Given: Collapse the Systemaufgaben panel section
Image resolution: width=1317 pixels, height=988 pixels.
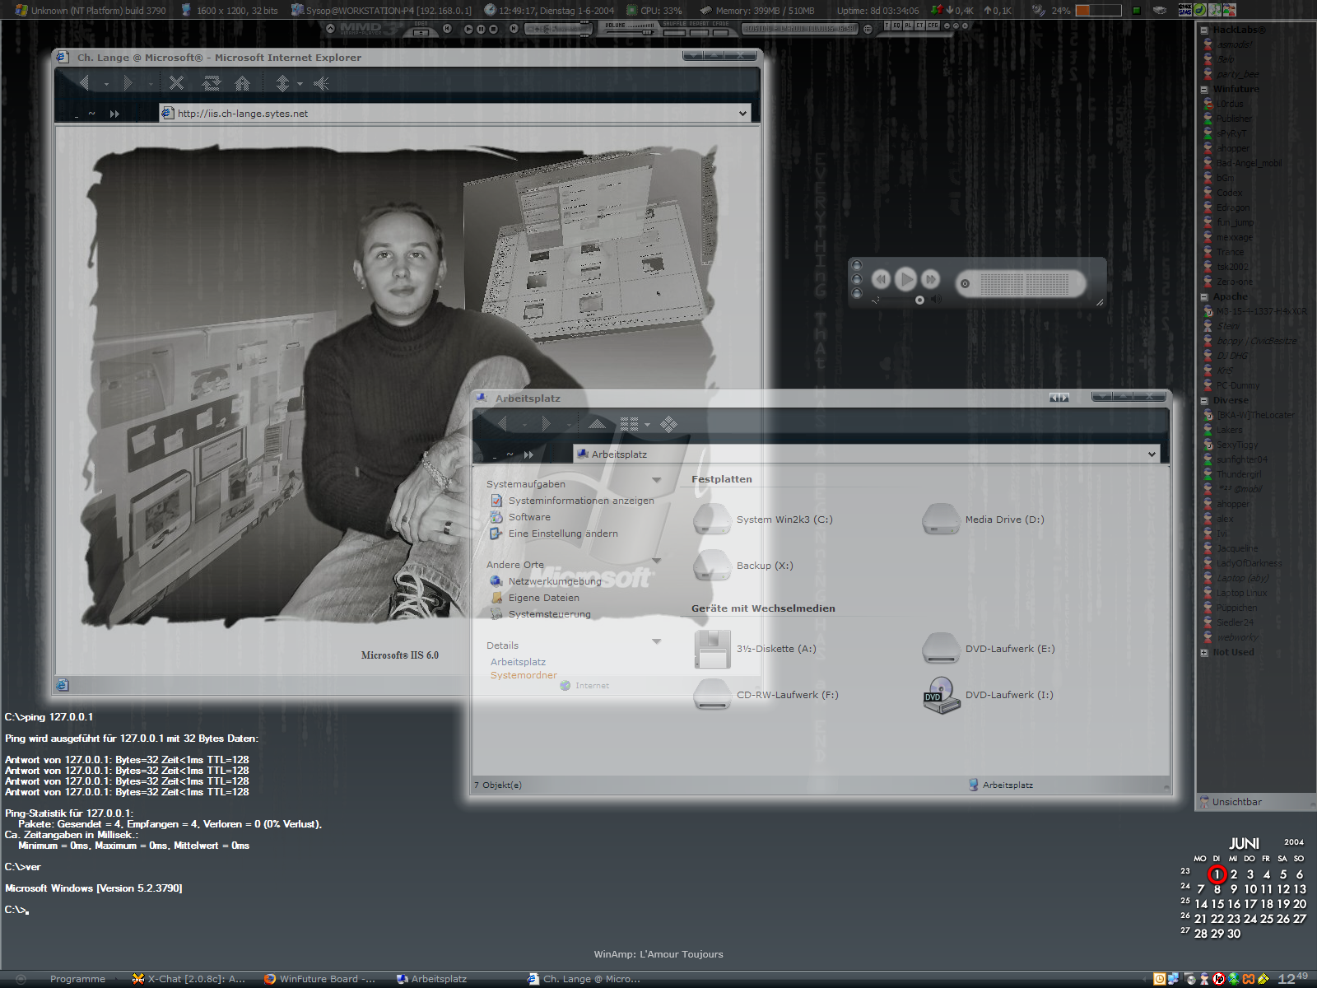Looking at the screenshot, I should (x=656, y=480).
